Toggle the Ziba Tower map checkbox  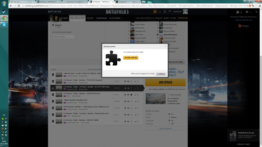coord(129,35)
